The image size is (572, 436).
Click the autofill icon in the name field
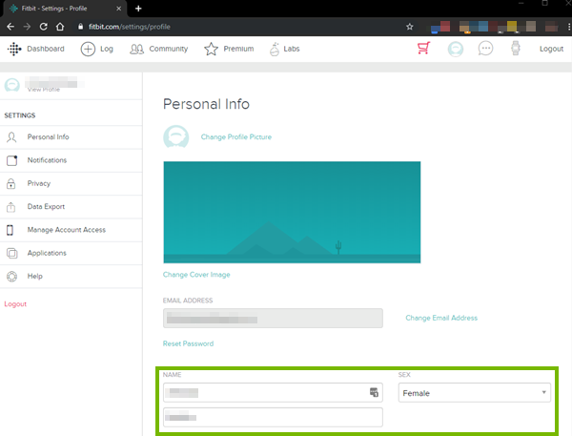[x=374, y=392]
